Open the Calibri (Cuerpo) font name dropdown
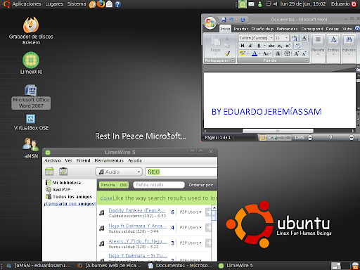This screenshot has width=360, height=270. coord(271,38)
